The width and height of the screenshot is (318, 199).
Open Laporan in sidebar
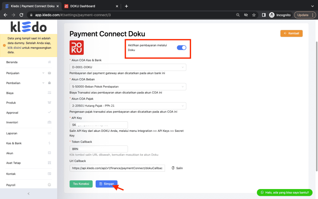(x=11, y=133)
